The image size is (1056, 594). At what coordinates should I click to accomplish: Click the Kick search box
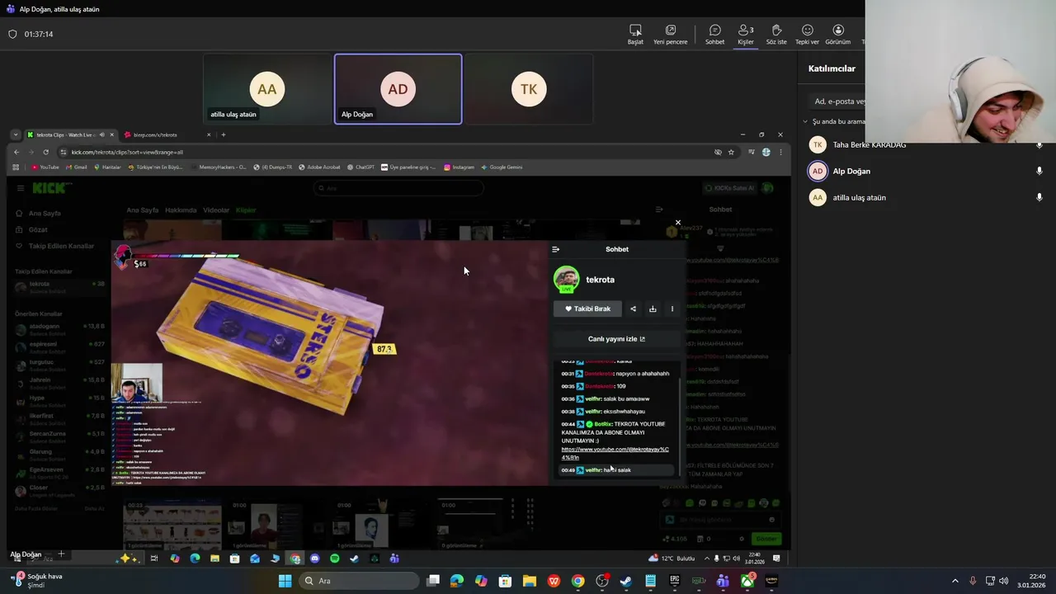[398, 188]
